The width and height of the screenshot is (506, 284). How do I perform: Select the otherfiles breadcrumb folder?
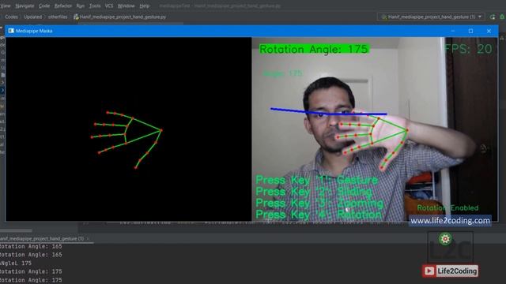click(x=58, y=17)
